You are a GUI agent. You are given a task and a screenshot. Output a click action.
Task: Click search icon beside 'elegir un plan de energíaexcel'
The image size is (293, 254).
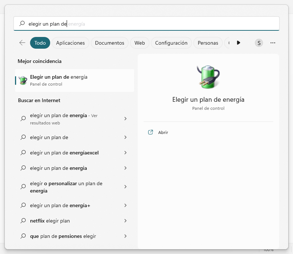23,153
